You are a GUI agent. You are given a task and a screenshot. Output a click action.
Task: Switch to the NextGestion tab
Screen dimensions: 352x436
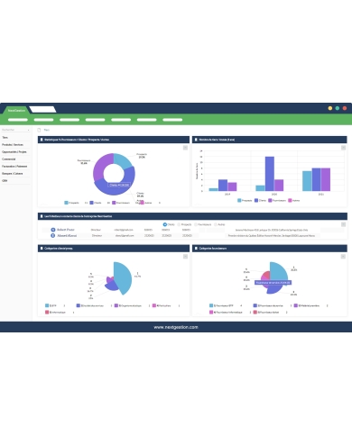(16, 110)
